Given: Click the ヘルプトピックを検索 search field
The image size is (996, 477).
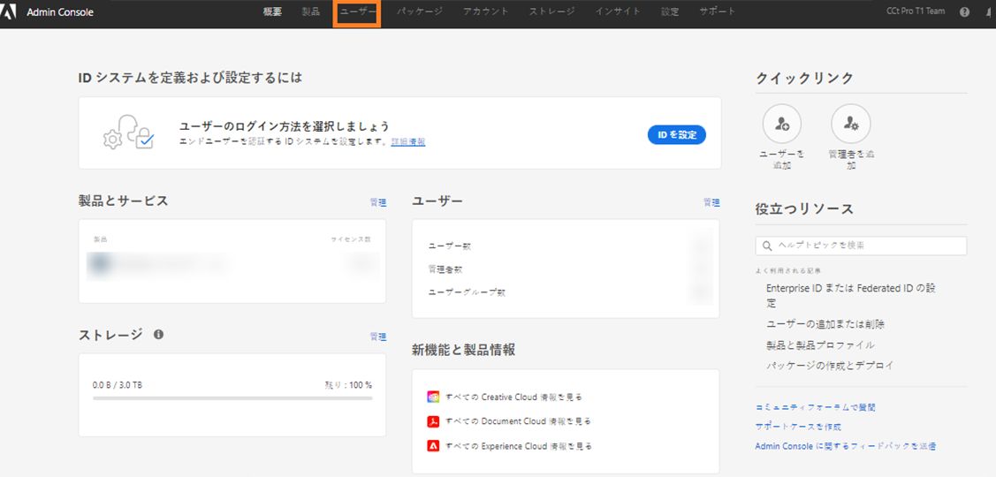Looking at the screenshot, I should click(x=862, y=246).
